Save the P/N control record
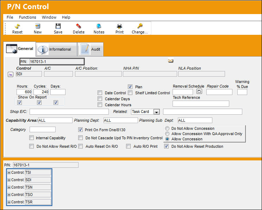Viewport: 262px width, 210px height. point(58,26)
